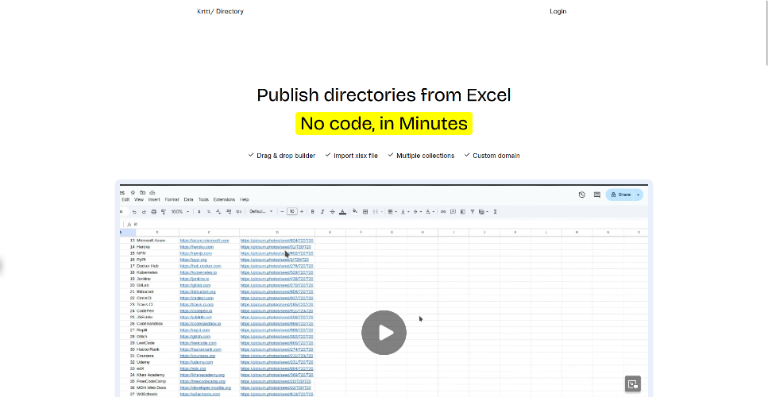Open the text rotation dropdown

430,212
